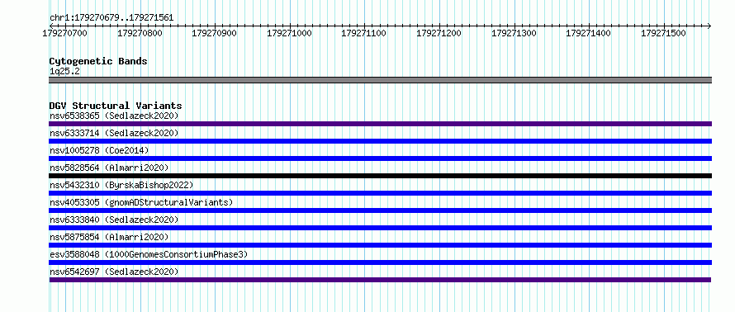Screen dimensions: 735x312
Task: Open variant label nsv6333840 (Sedlazeck2020)
Action: pyautogui.click(x=114, y=220)
